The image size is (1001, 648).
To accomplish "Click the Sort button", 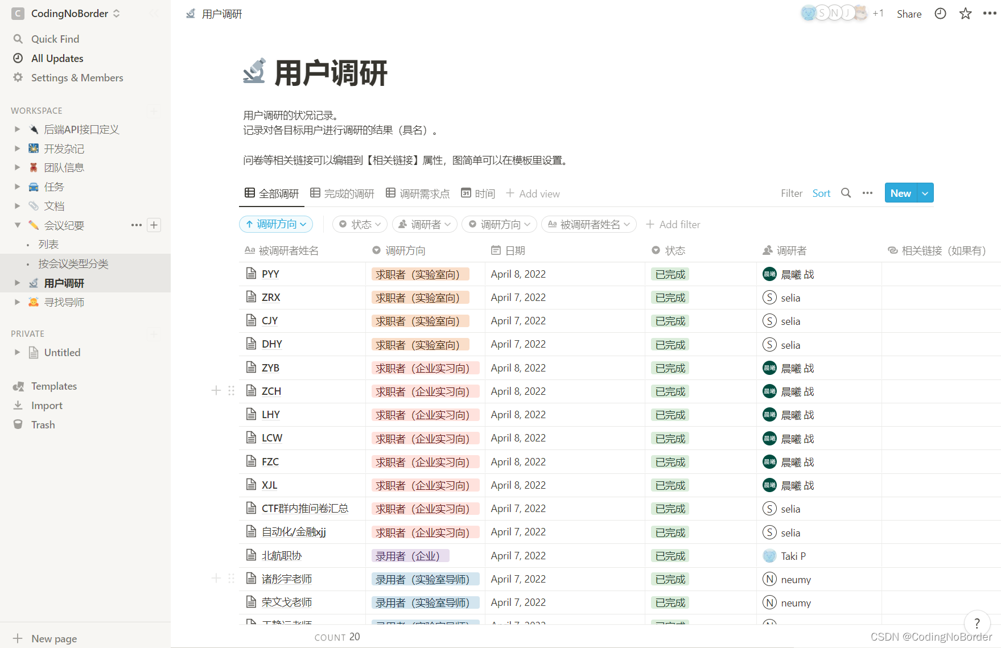I will click(x=821, y=193).
